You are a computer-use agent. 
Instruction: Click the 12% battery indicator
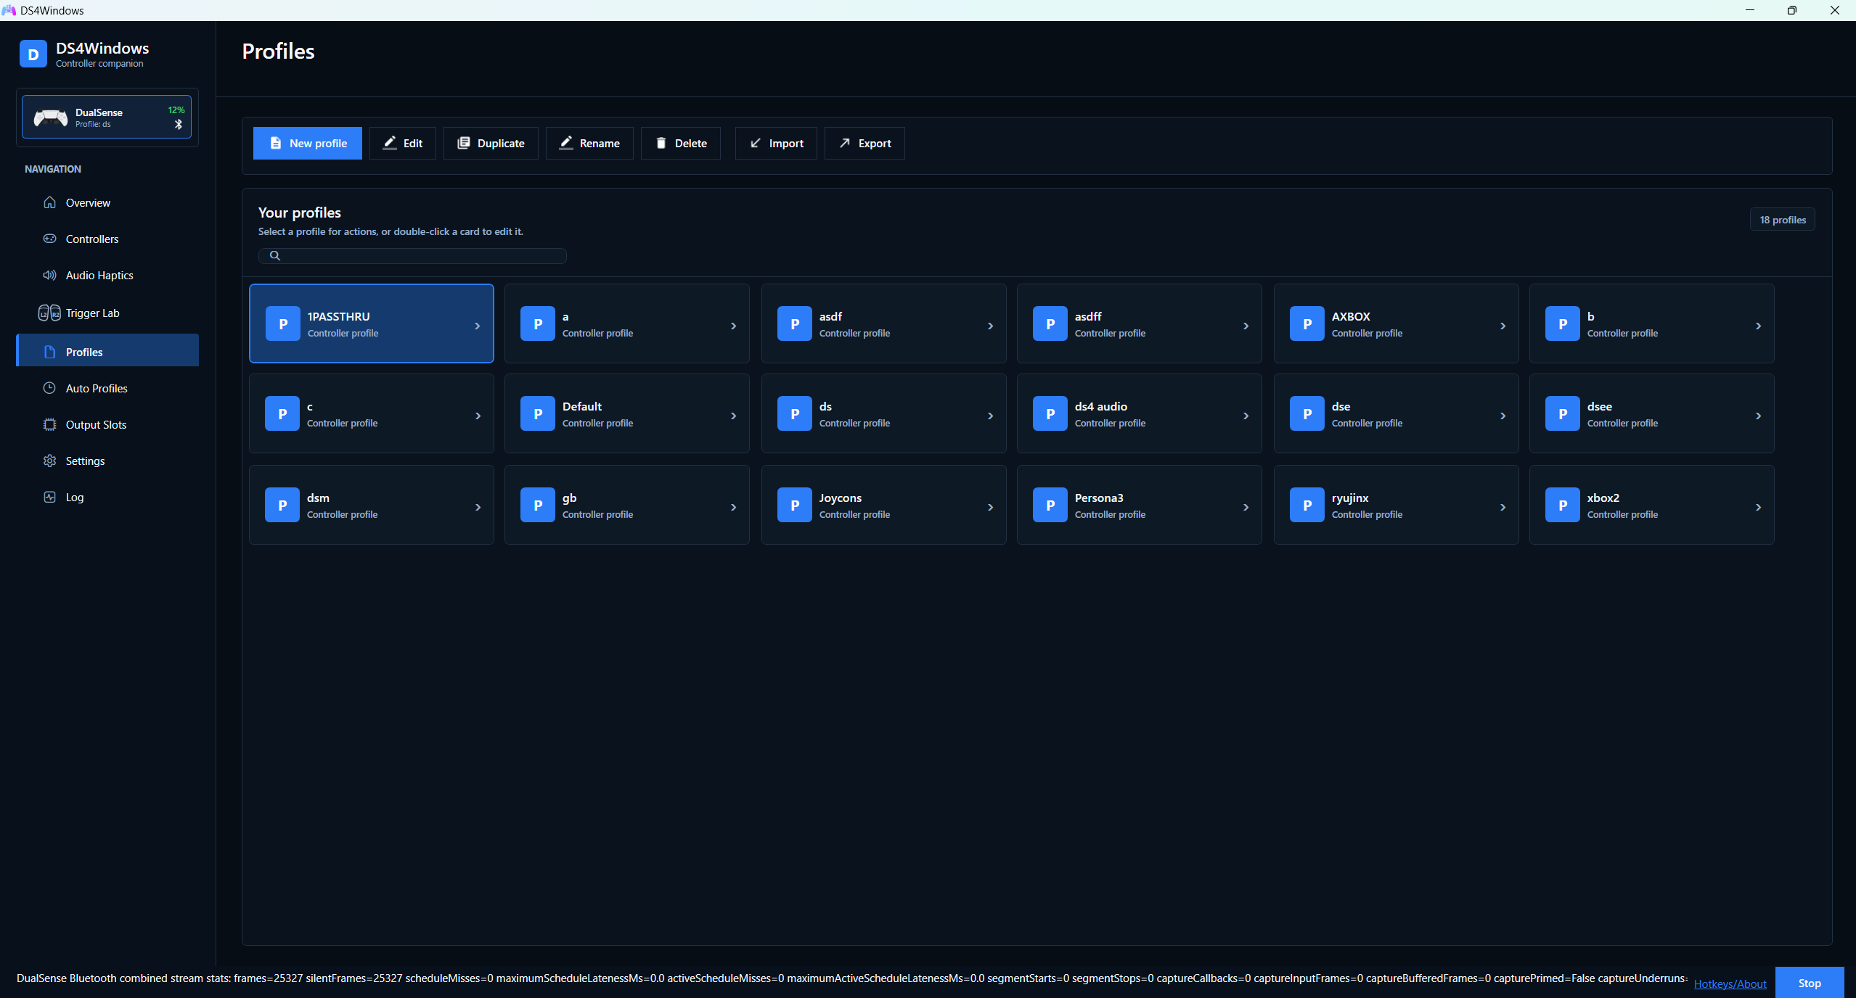click(x=176, y=110)
